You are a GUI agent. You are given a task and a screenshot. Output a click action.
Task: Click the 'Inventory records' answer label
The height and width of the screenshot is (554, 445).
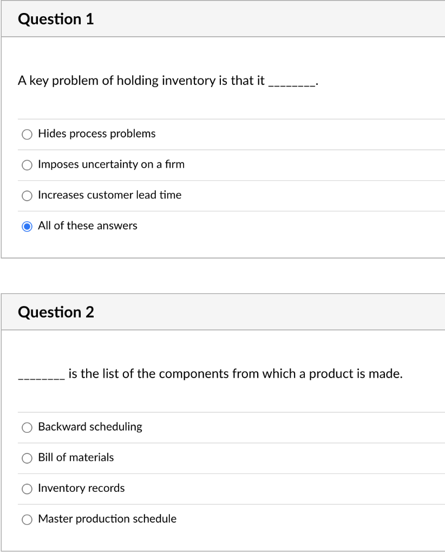coord(81,488)
